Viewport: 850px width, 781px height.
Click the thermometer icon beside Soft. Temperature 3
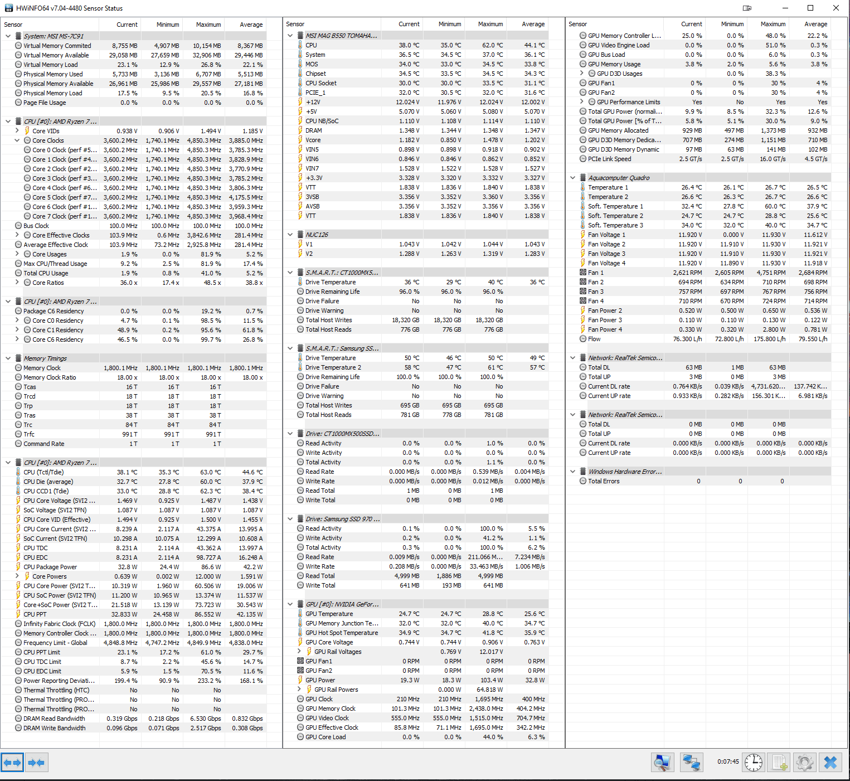583,225
